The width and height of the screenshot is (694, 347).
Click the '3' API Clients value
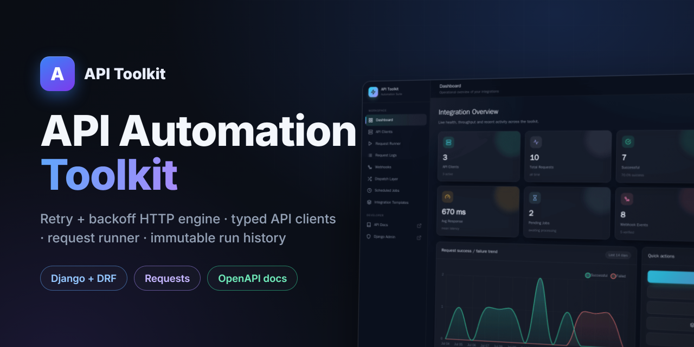tap(445, 157)
